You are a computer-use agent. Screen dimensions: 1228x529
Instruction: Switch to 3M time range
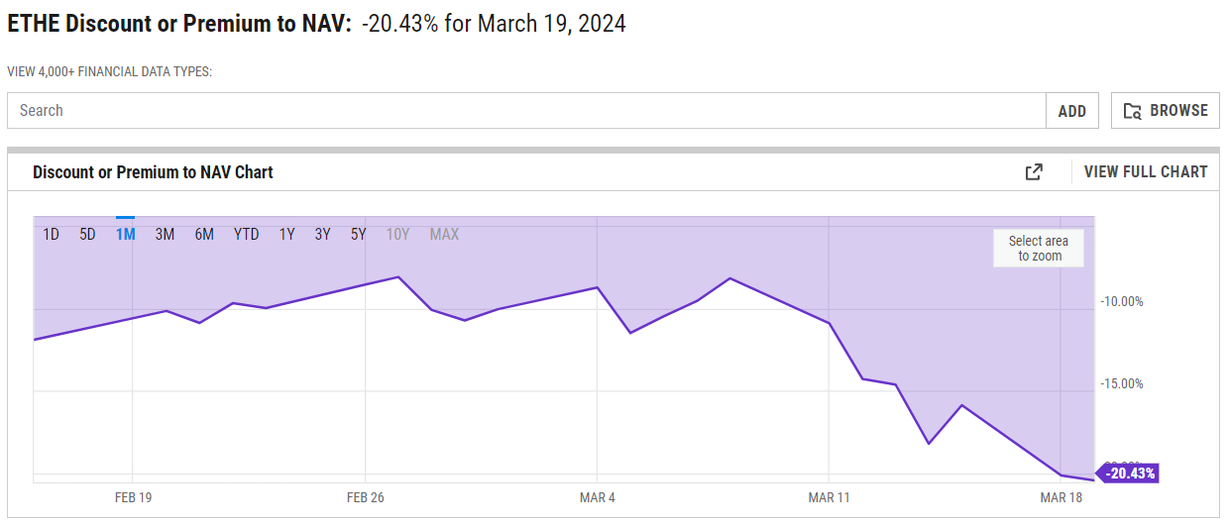165,235
